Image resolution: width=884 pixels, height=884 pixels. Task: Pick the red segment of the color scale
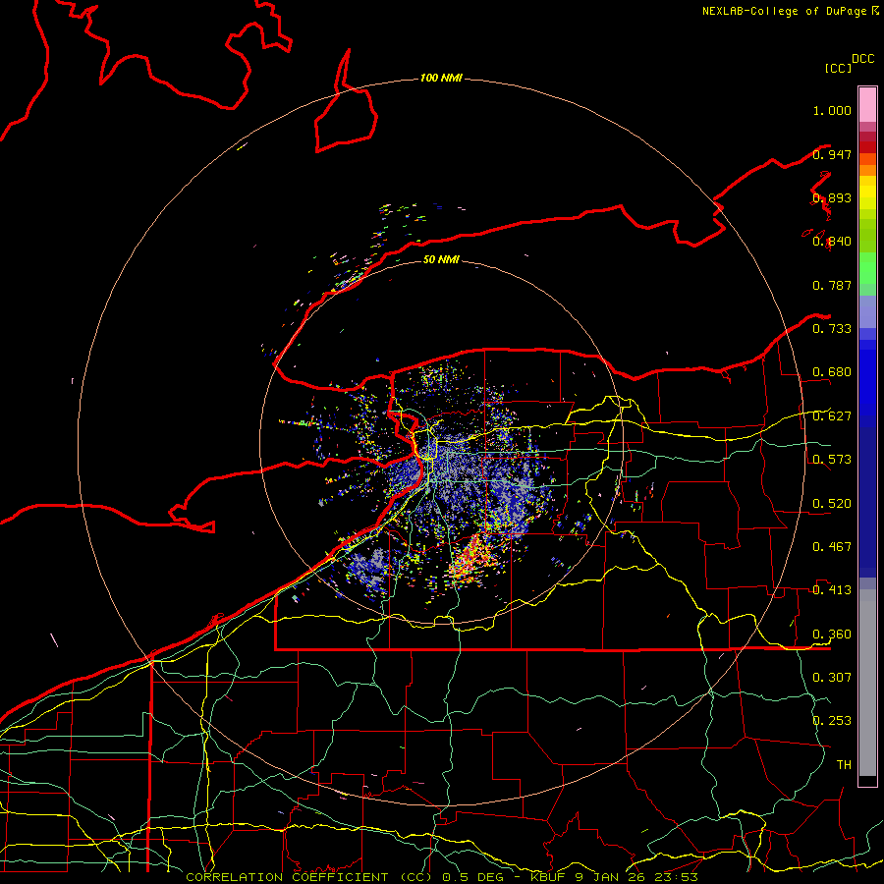[x=867, y=147]
